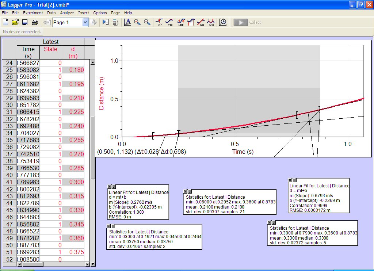
Task: Click the data table's vertical scrollbar down arrow
Action: 92,264
